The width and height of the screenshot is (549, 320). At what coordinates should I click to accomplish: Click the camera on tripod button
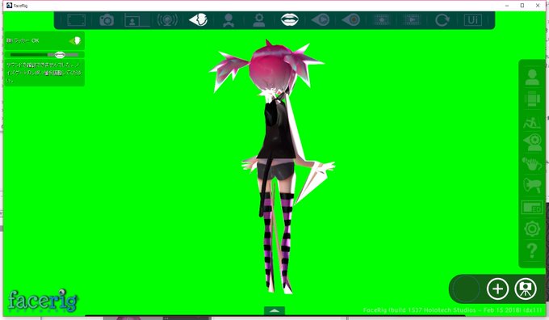pyautogui.click(x=526, y=288)
